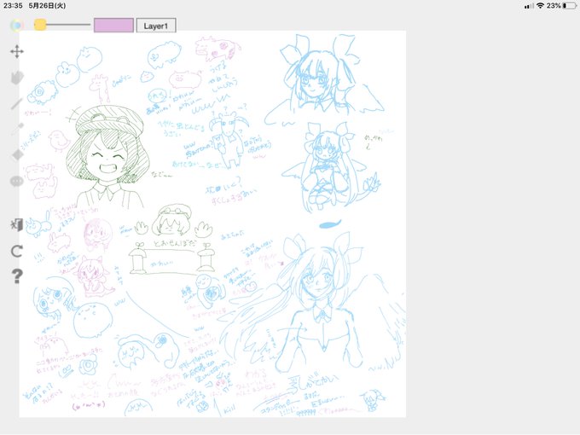Open the chat speech bubble
This screenshot has width=580, height=435.
pos(17,181)
